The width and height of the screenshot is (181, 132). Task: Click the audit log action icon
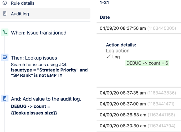[5, 99]
